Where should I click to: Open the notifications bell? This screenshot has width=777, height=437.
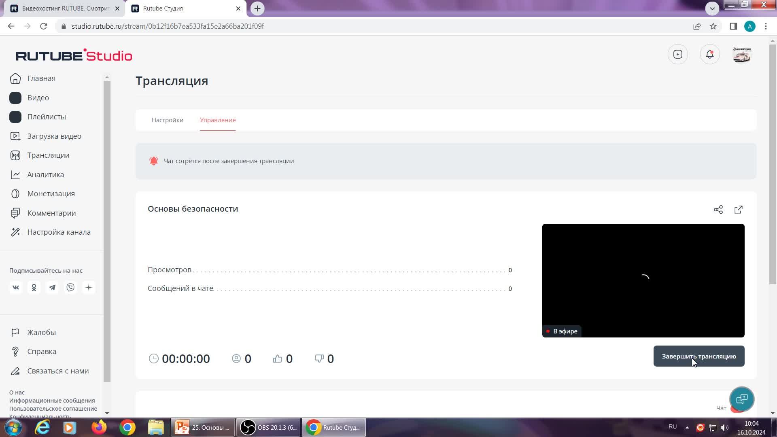point(709,55)
